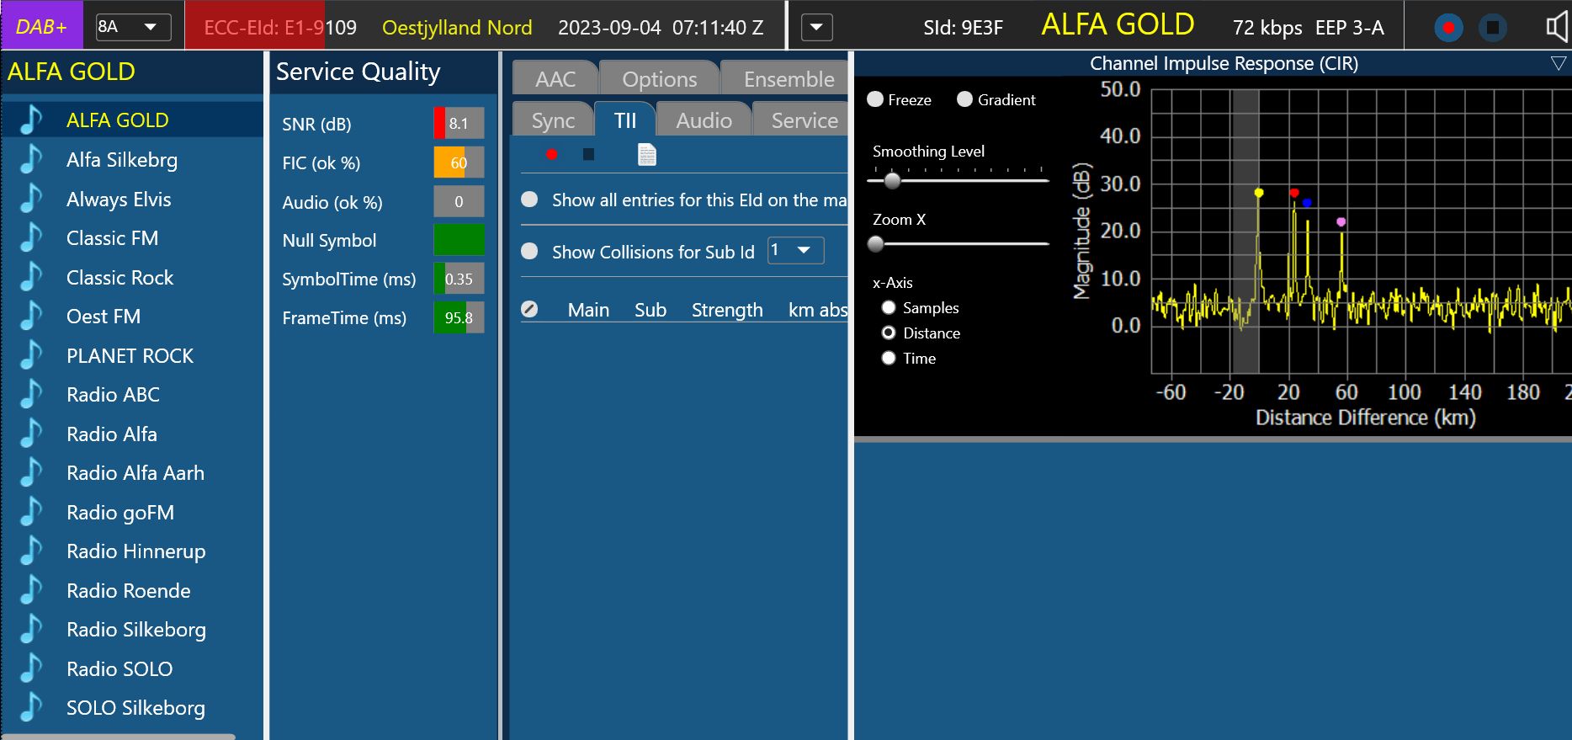Click the SNR (dB) value bar
This screenshot has width=1572, height=740.
coord(459,123)
